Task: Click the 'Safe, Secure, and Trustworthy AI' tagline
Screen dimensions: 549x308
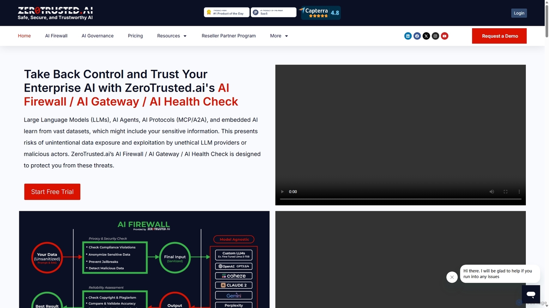Action: point(55,18)
